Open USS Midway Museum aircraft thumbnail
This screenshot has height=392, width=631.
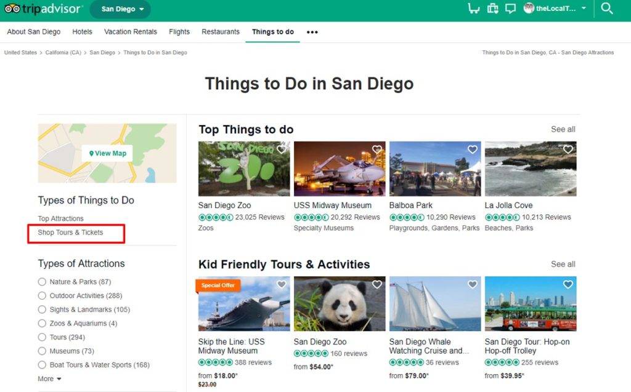click(x=340, y=169)
